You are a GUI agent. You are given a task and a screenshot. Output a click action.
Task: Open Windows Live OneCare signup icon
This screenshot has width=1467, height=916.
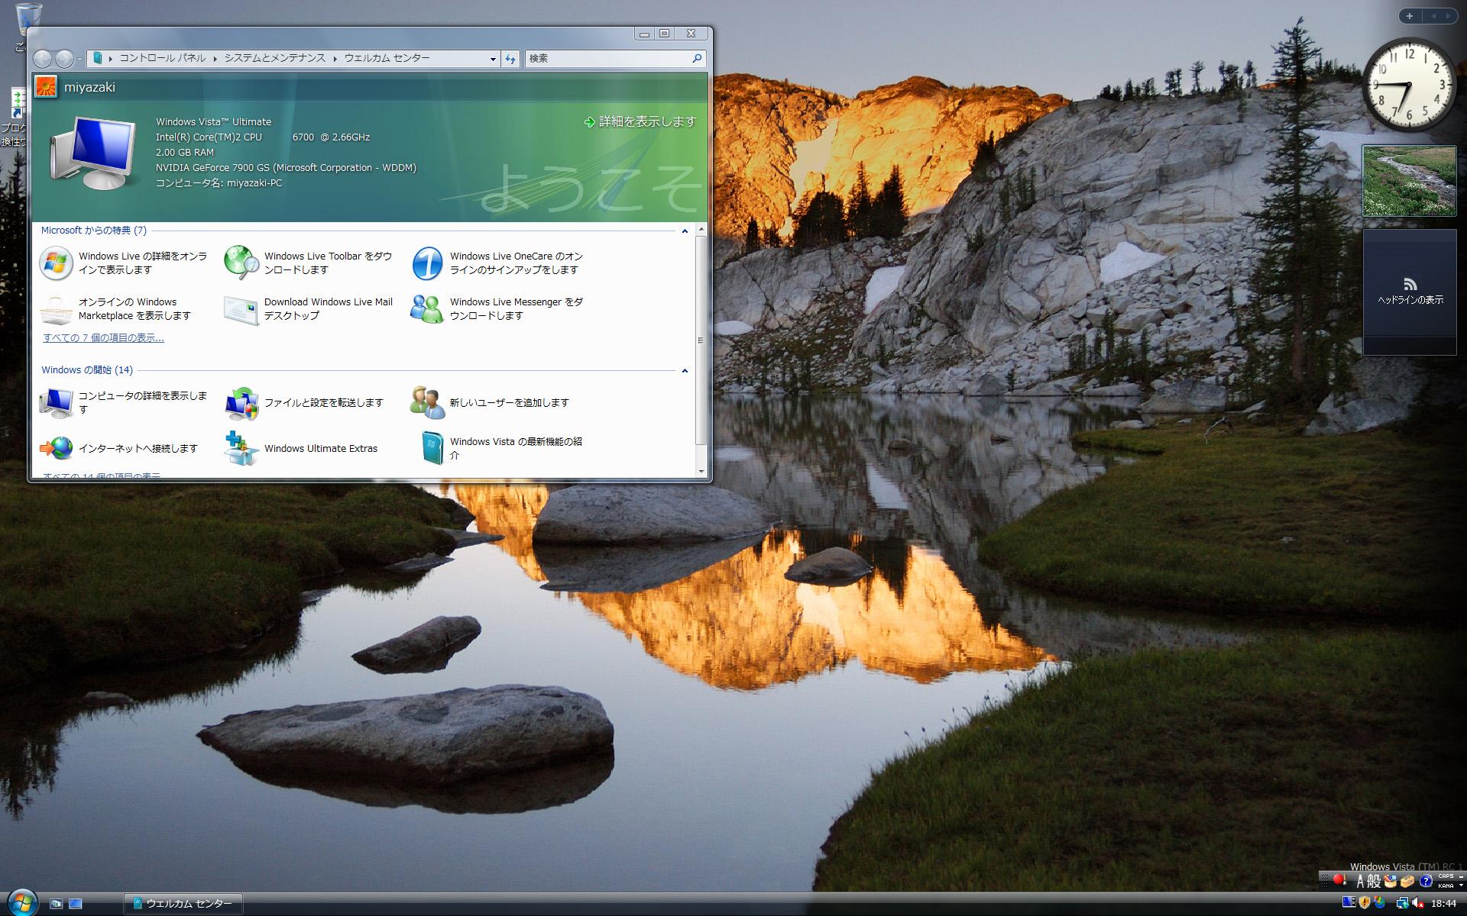(427, 263)
